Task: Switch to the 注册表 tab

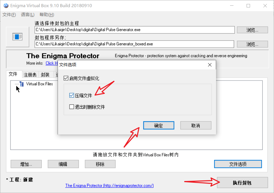Action: point(30,75)
